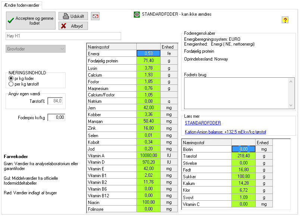Select the Svovl value 1,09
This screenshot has height=216, width=300.
tap(243, 197)
